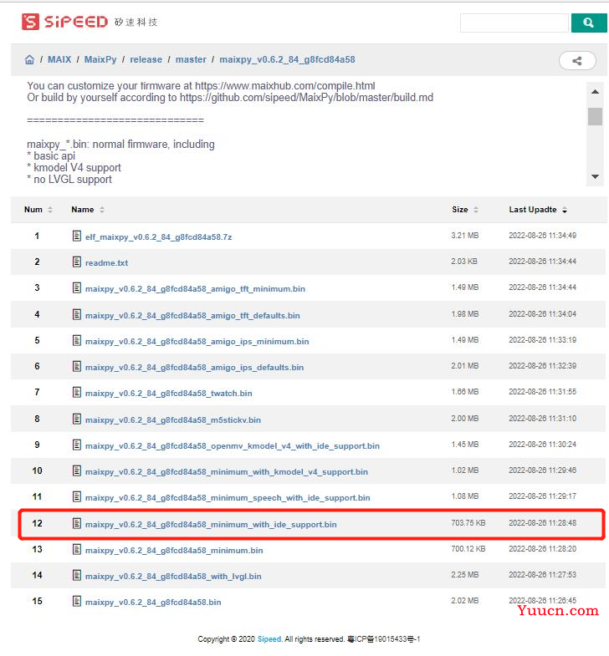Open the MaixPy breadcrumb link

100,59
